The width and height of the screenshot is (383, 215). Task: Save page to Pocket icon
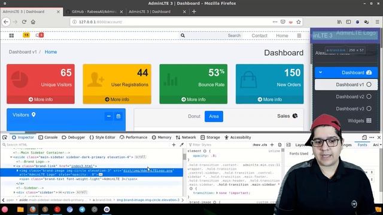[x=283, y=22]
